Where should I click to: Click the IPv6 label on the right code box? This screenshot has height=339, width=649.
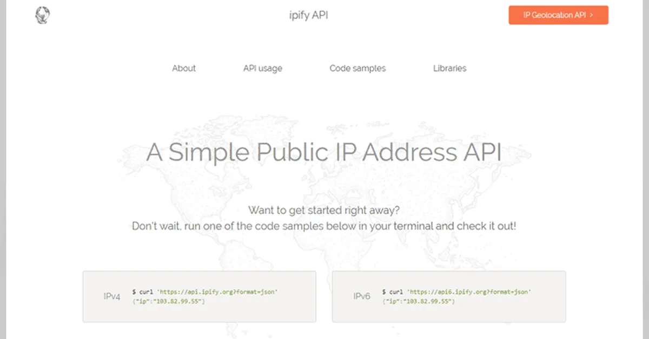coord(361,296)
